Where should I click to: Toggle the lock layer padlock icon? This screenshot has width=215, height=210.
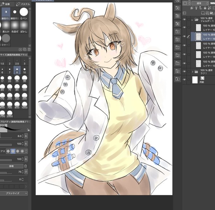(x=205, y=8)
